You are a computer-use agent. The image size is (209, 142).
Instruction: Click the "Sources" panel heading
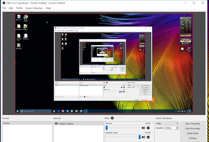(x=57, y=118)
